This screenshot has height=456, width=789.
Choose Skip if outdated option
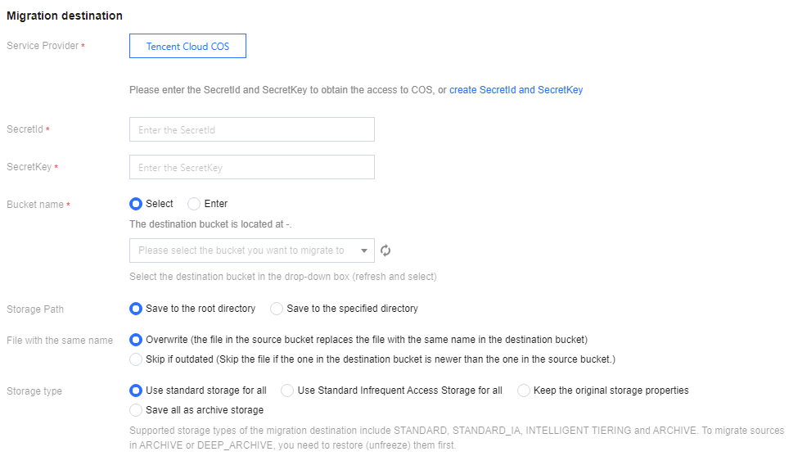coord(136,359)
